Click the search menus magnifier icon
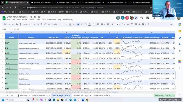 5,24
